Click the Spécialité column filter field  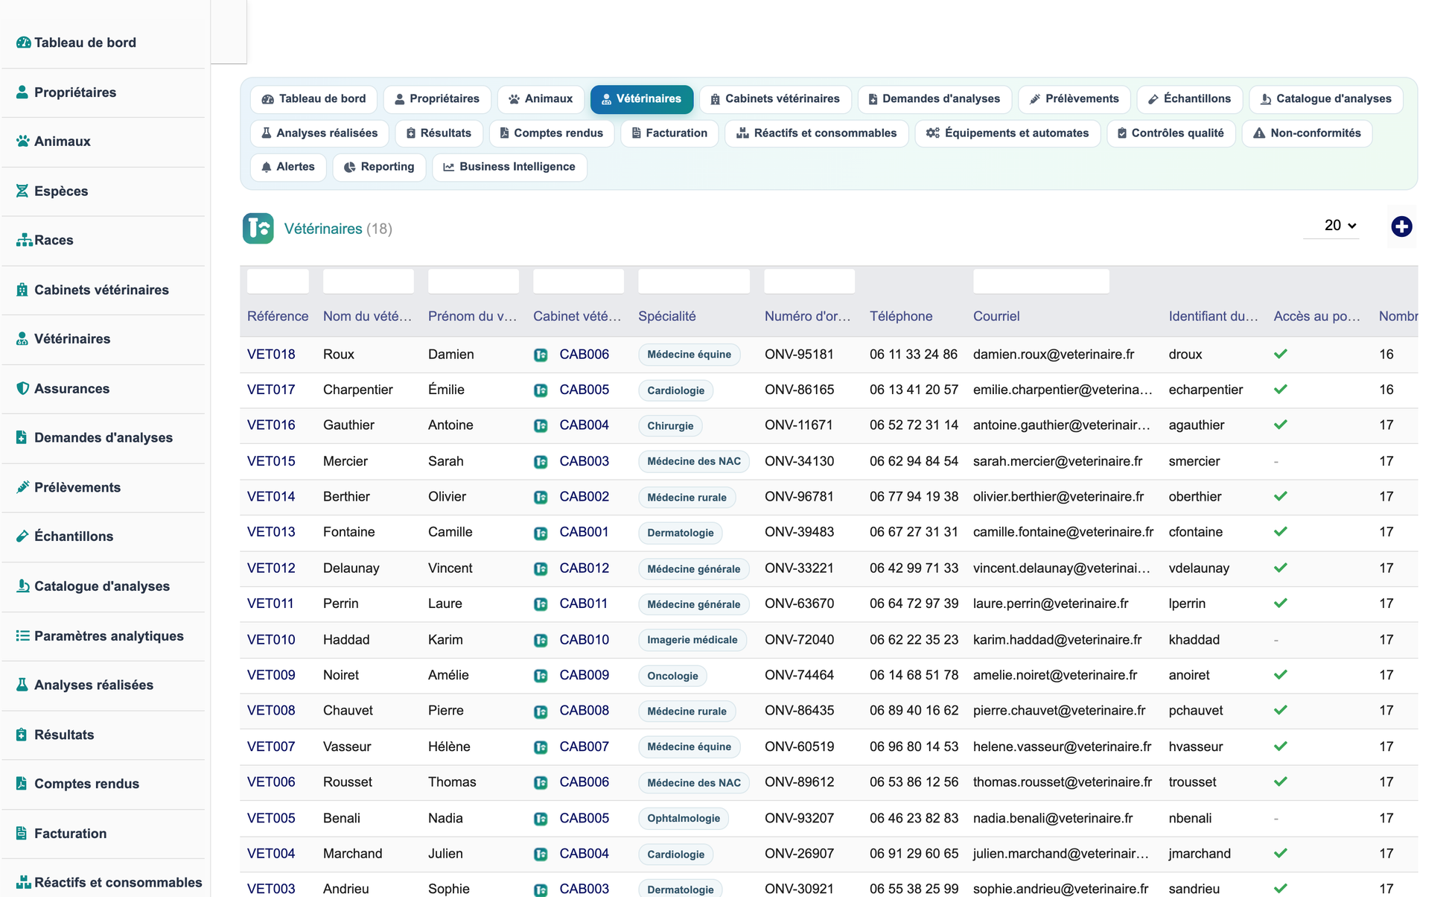click(x=694, y=282)
